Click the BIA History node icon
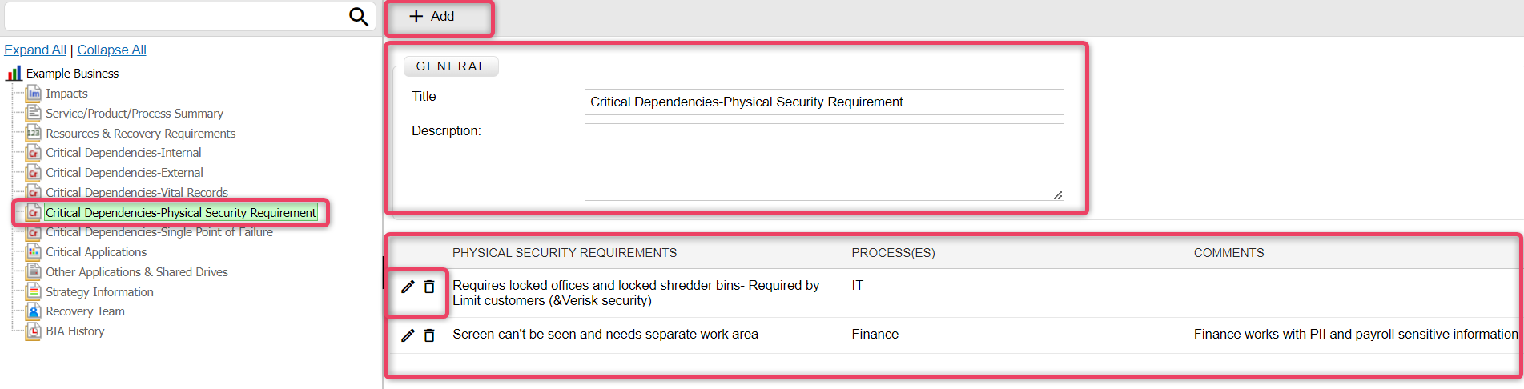This screenshot has height=389, width=1524. [x=34, y=331]
